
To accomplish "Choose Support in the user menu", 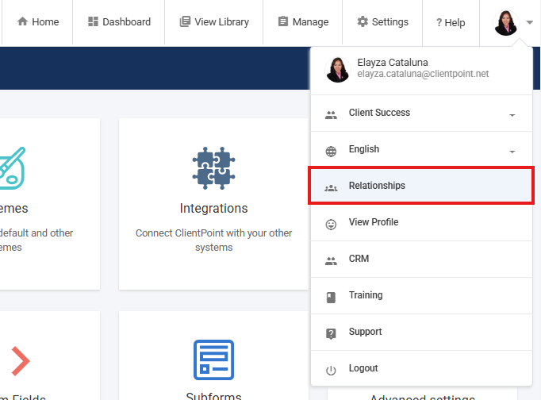I will tap(421, 333).
